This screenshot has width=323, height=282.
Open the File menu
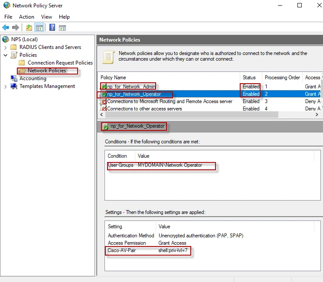coord(8,17)
